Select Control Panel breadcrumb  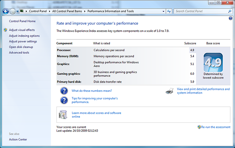coord(38,11)
